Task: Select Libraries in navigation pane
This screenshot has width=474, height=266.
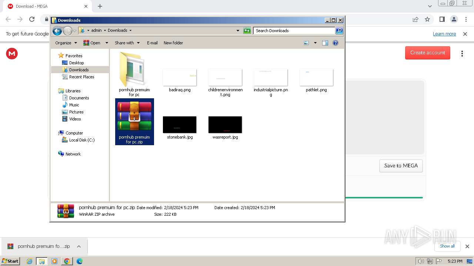Action: coord(73,91)
